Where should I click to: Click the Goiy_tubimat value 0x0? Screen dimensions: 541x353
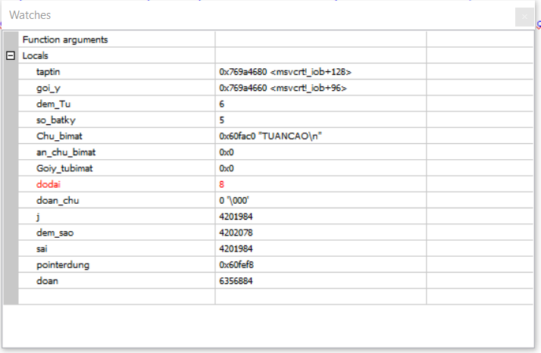tap(227, 168)
